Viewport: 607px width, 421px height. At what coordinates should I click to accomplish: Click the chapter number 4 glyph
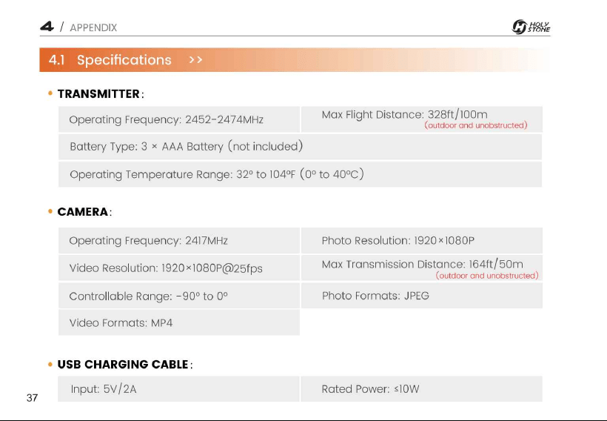47,27
